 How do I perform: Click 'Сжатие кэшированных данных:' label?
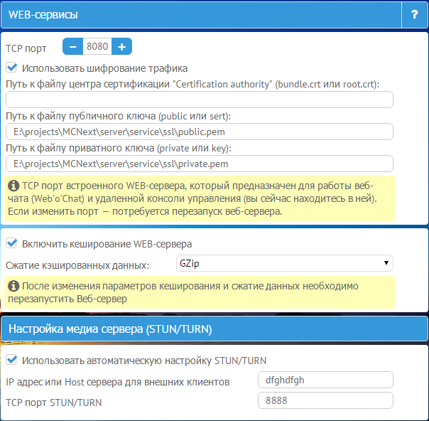tap(77, 265)
